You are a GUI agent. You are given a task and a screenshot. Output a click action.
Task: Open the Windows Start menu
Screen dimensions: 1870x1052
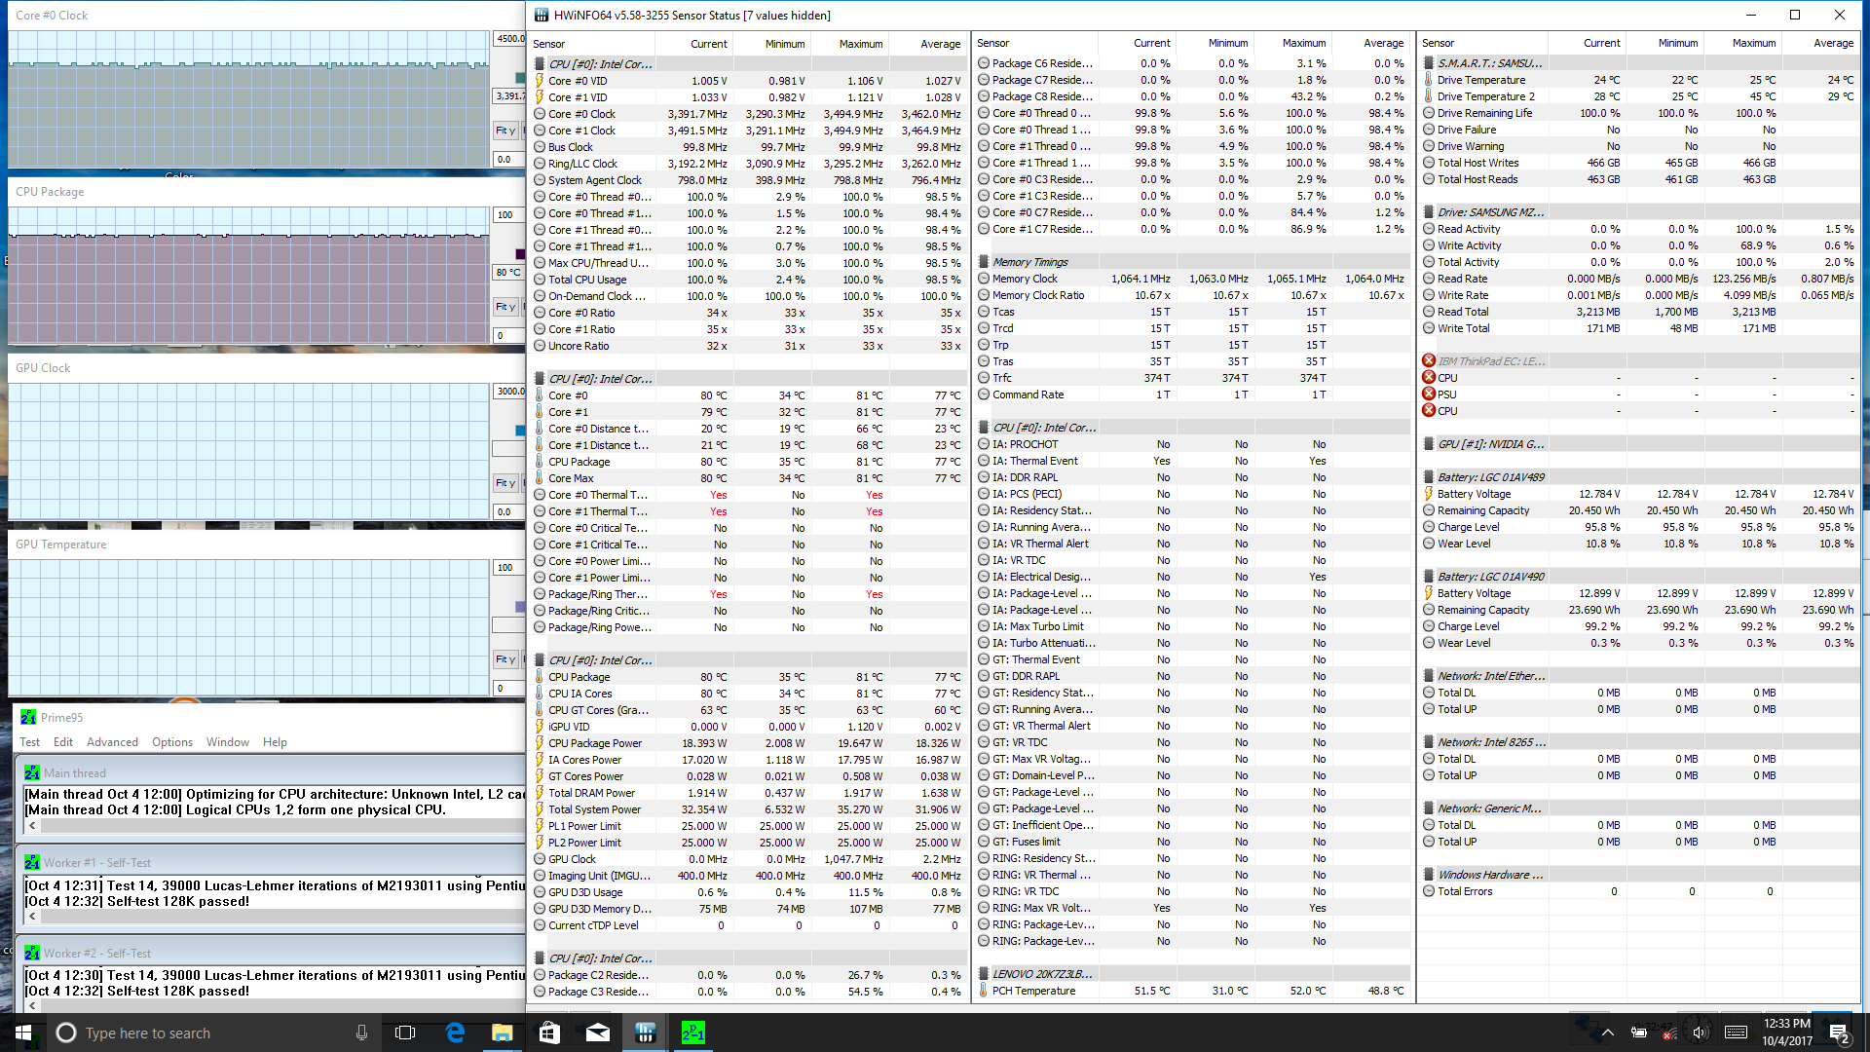coord(23,1033)
